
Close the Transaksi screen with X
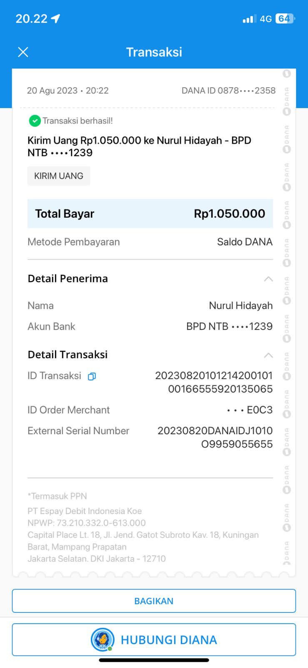click(x=23, y=52)
